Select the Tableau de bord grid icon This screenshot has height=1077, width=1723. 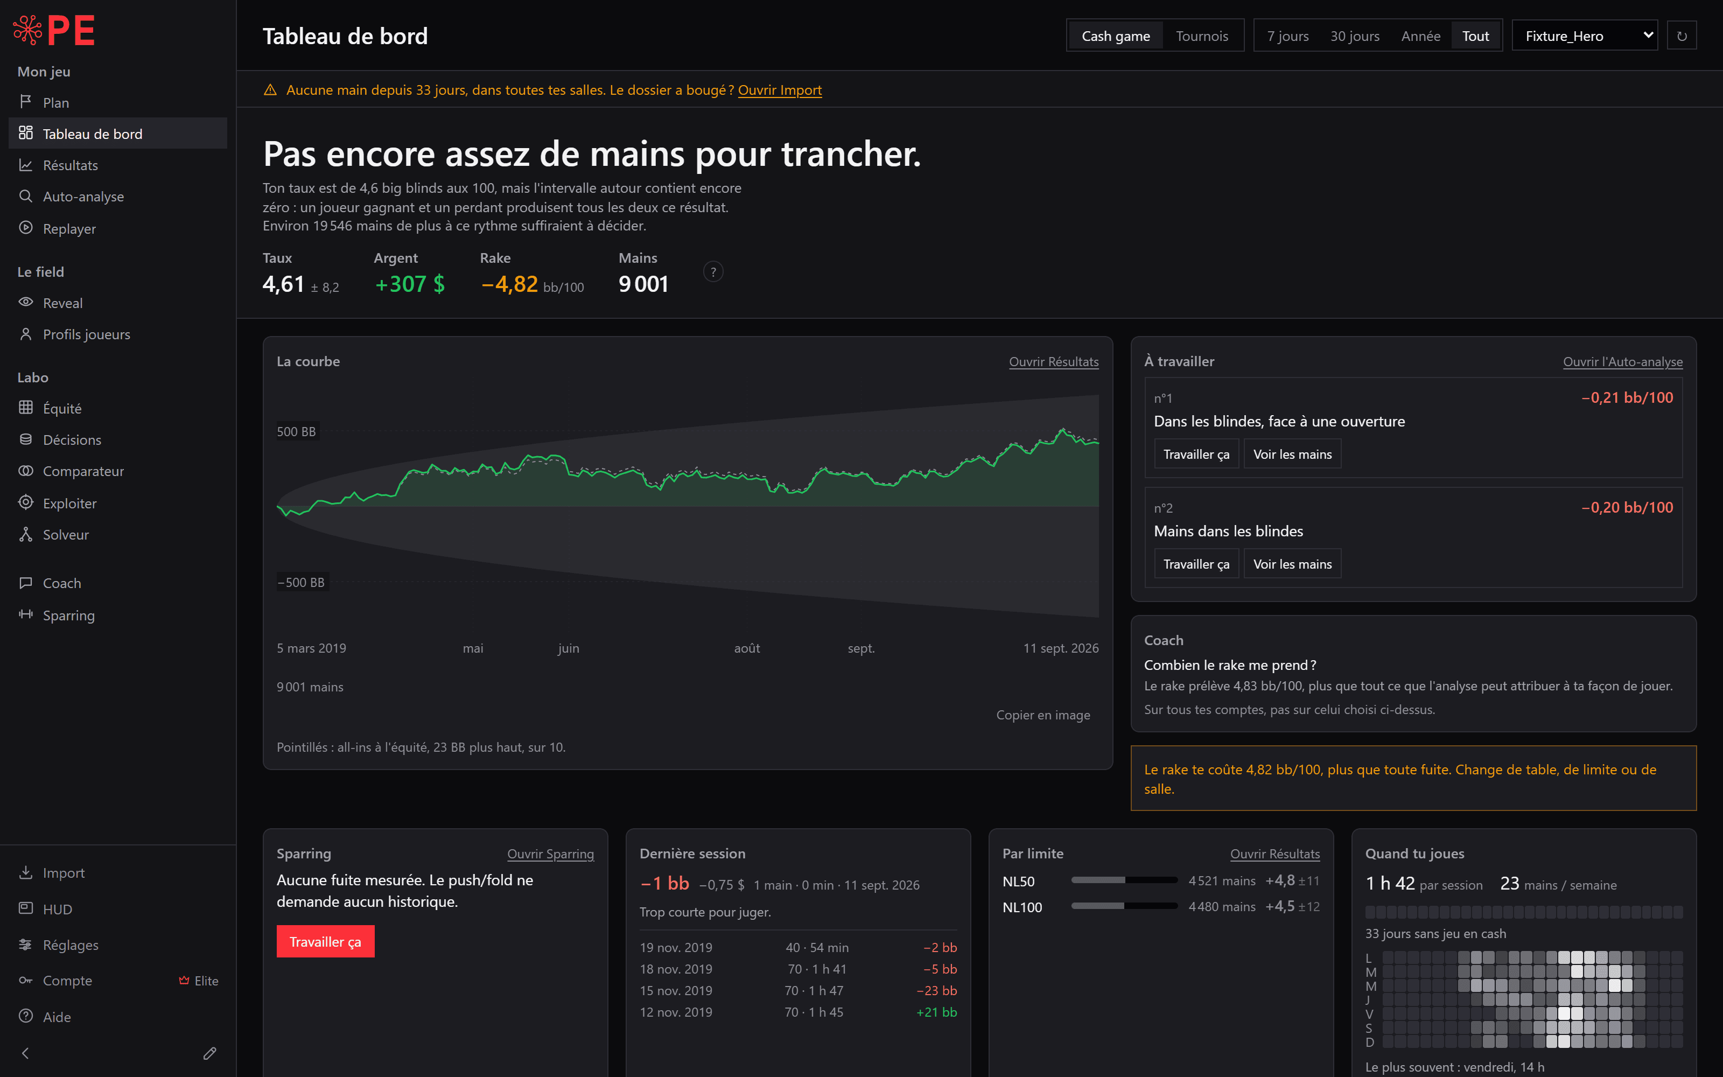click(x=26, y=133)
